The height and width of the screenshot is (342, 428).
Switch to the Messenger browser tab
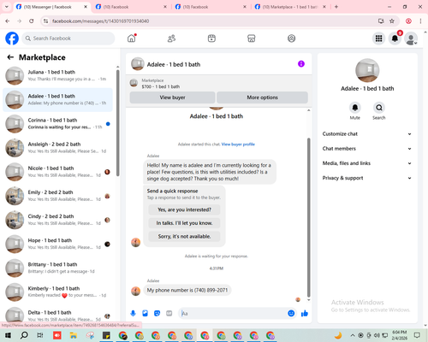click(x=51, y=7)
